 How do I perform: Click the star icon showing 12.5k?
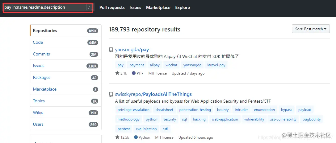[117, 137]
